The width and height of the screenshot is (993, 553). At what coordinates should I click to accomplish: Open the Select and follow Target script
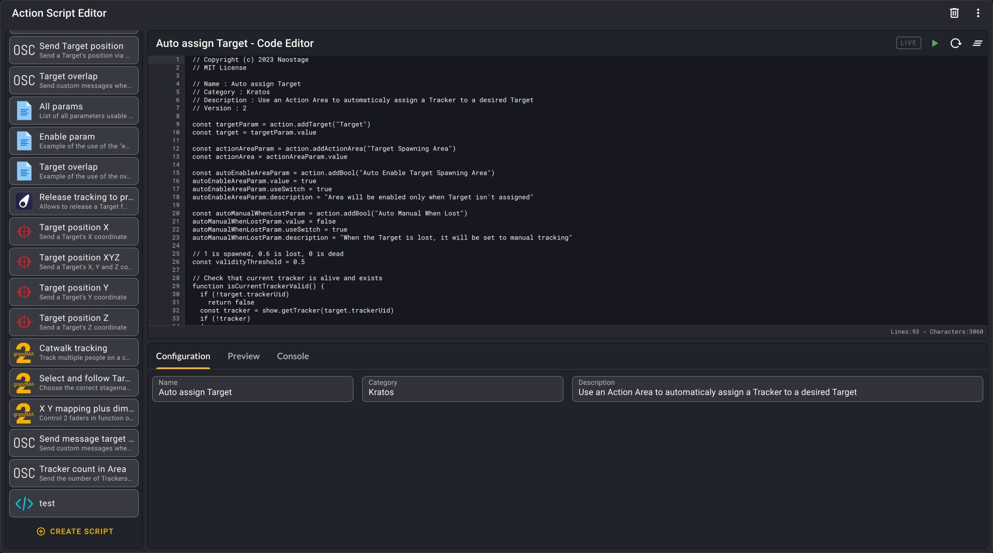point(85,383)
